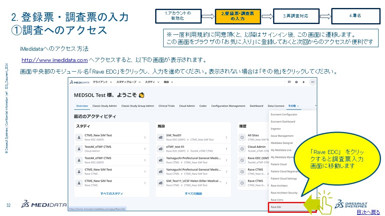
Task: Open the Dashboard tab
Action: [256, 106]
